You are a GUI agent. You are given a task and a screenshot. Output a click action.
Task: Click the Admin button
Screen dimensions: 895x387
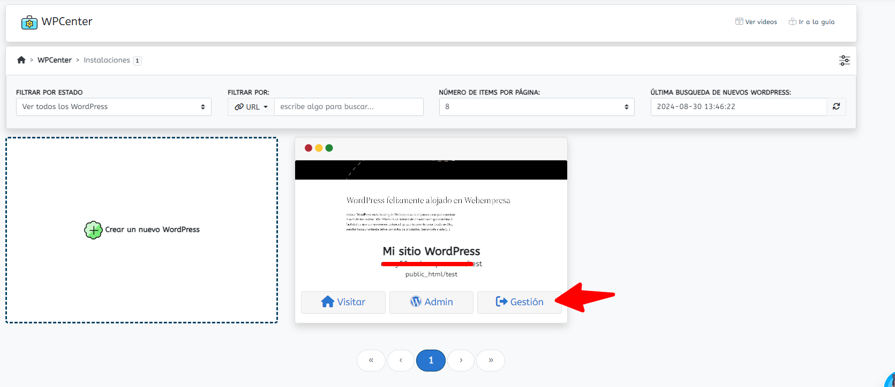pos(431,302)
